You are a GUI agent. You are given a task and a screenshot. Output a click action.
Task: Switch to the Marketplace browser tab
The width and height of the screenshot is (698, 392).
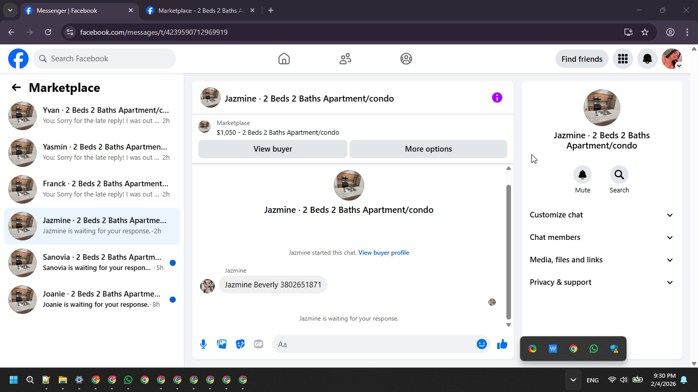[201, 11]
